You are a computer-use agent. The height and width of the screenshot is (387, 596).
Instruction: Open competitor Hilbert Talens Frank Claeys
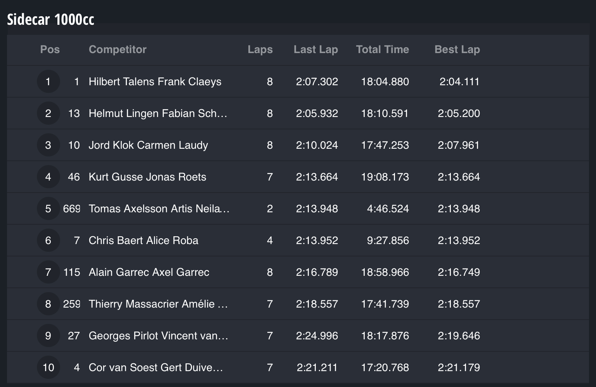point(155,81)
